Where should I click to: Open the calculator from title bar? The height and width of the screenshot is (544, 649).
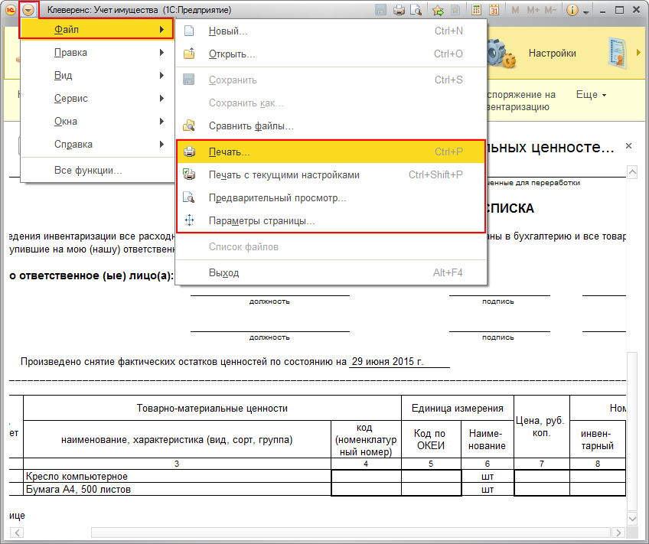476,10
